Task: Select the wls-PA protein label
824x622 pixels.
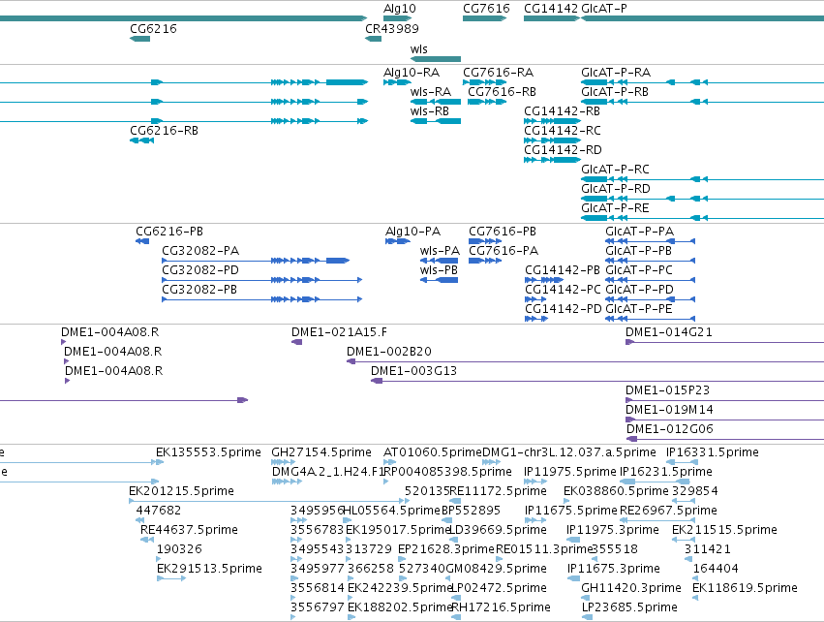Action: (x=440, y=251)
